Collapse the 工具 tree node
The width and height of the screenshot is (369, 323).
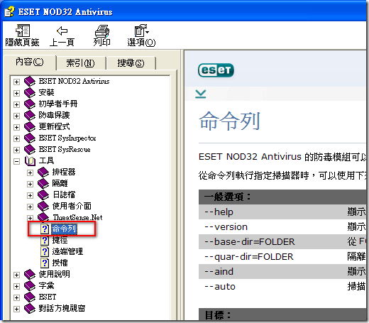coord(16,161)
